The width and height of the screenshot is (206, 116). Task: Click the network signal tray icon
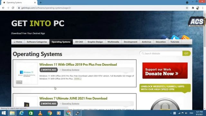(x=179, y=113)
